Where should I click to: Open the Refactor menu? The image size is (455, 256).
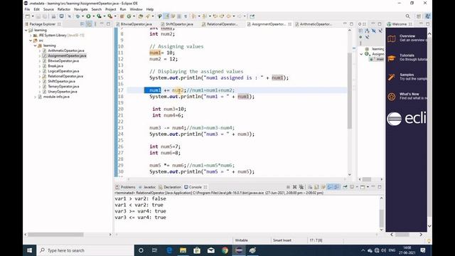click(x=64, y=9)
